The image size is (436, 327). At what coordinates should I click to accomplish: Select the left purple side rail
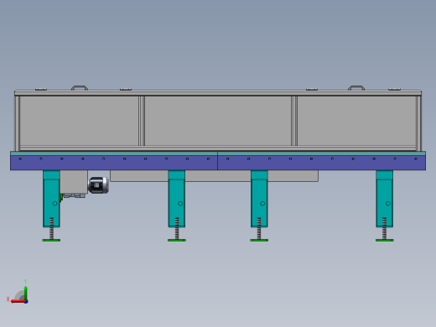pos(114,163)
